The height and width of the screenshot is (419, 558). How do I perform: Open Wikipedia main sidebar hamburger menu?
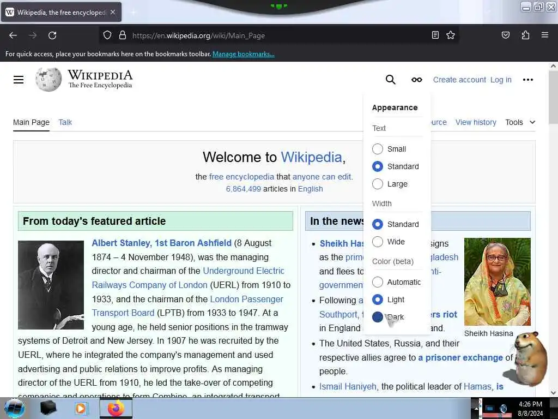click(x=19, y=80)
